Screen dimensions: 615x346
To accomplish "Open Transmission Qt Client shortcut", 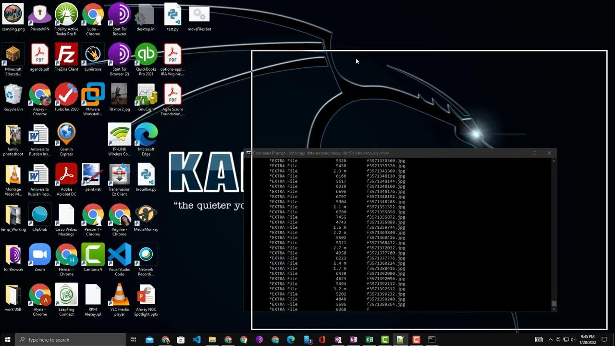I will 119,180.
